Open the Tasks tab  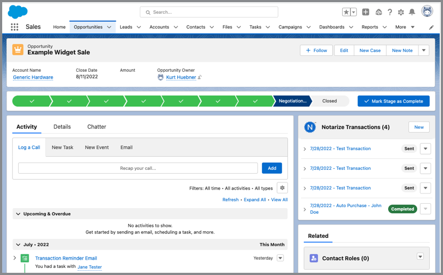point(255,27)
